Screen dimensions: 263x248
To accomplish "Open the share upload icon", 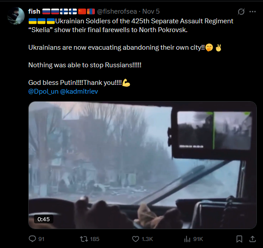I will [252, 239].
